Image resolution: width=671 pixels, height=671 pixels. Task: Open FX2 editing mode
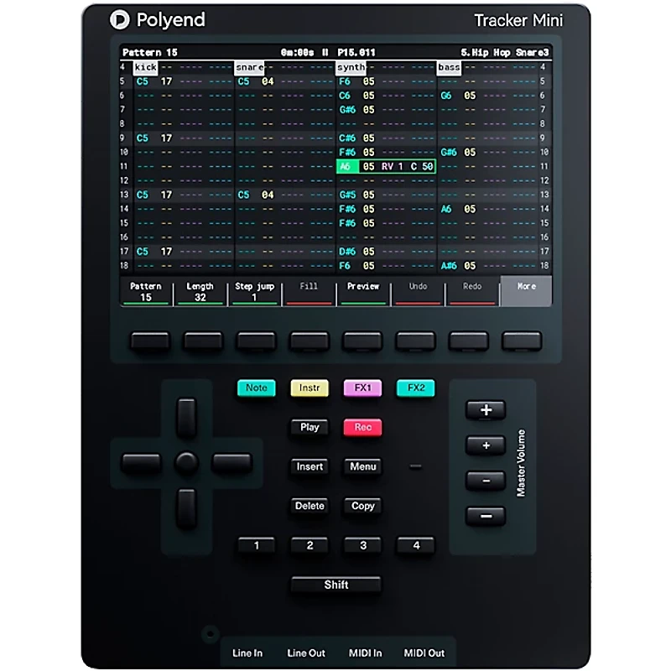click(x=415, y=388)
